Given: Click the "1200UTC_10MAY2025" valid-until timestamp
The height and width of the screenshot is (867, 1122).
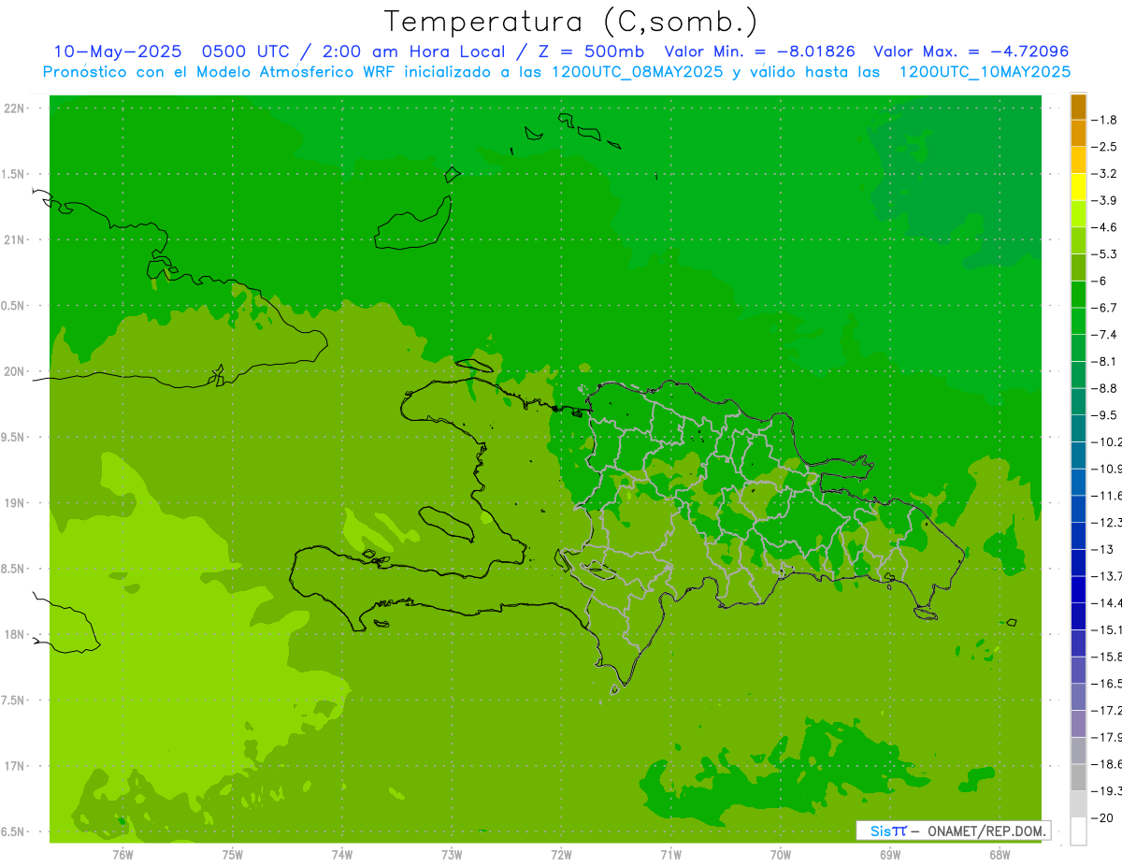Looking at the screenshot, I should tap(985, 72).
